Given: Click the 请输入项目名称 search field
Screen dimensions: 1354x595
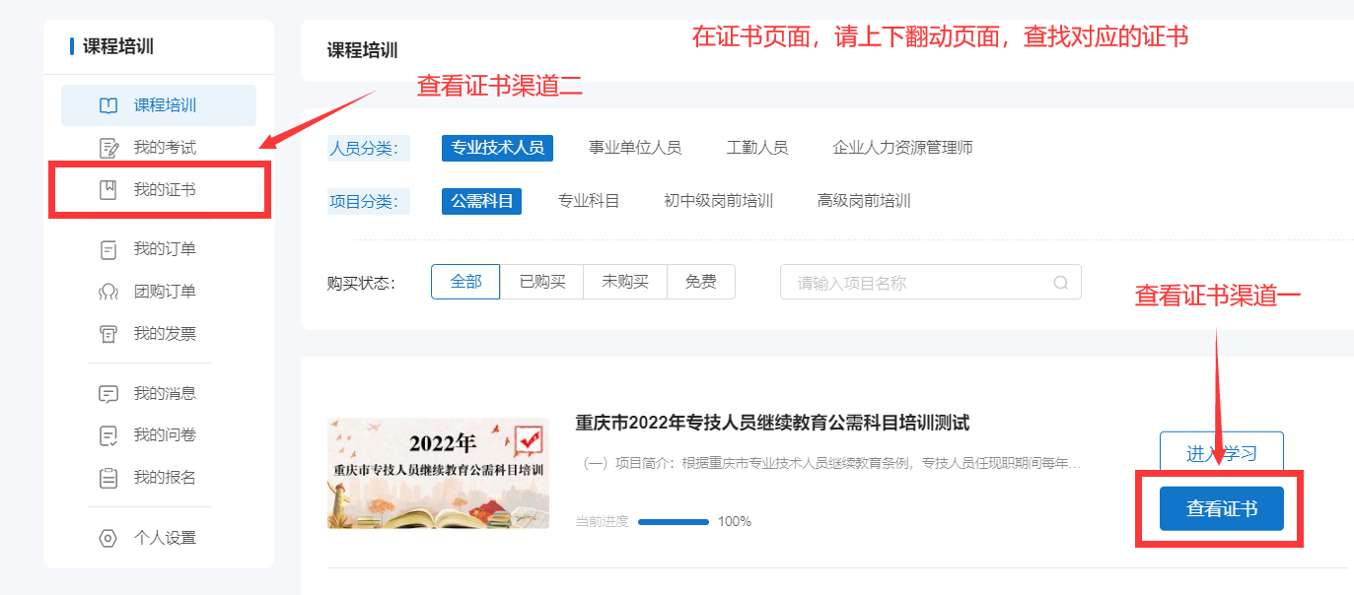Looking at the screenshot, I should click(931, 282).
